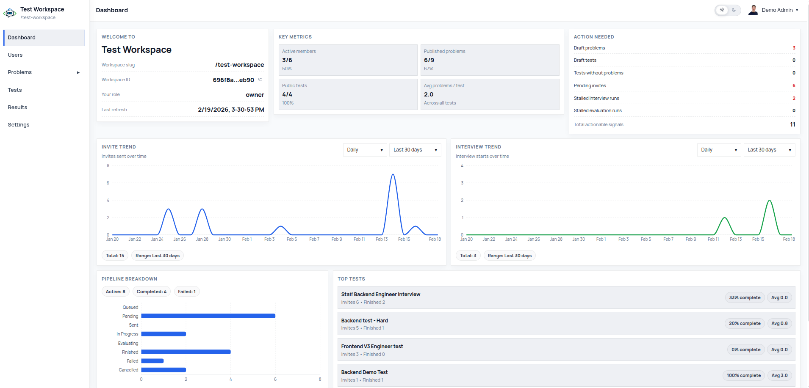Click the workspace robot logo icon
Image resolution: width=809 pixels, height=388 pixels.
[10, 13]
